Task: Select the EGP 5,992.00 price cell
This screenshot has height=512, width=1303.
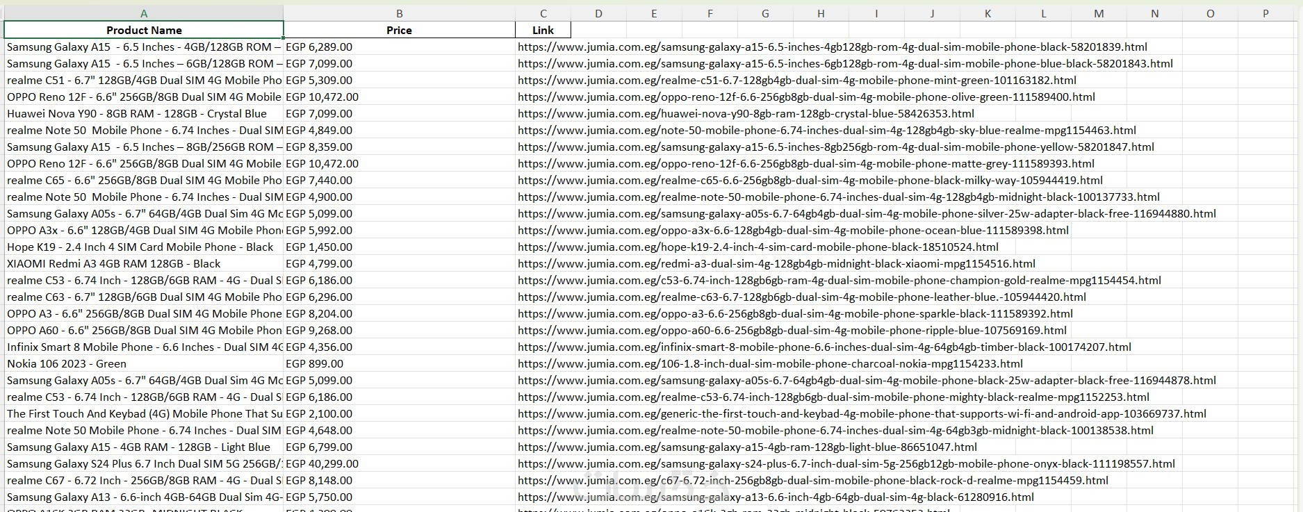Action: click(400, 230)
